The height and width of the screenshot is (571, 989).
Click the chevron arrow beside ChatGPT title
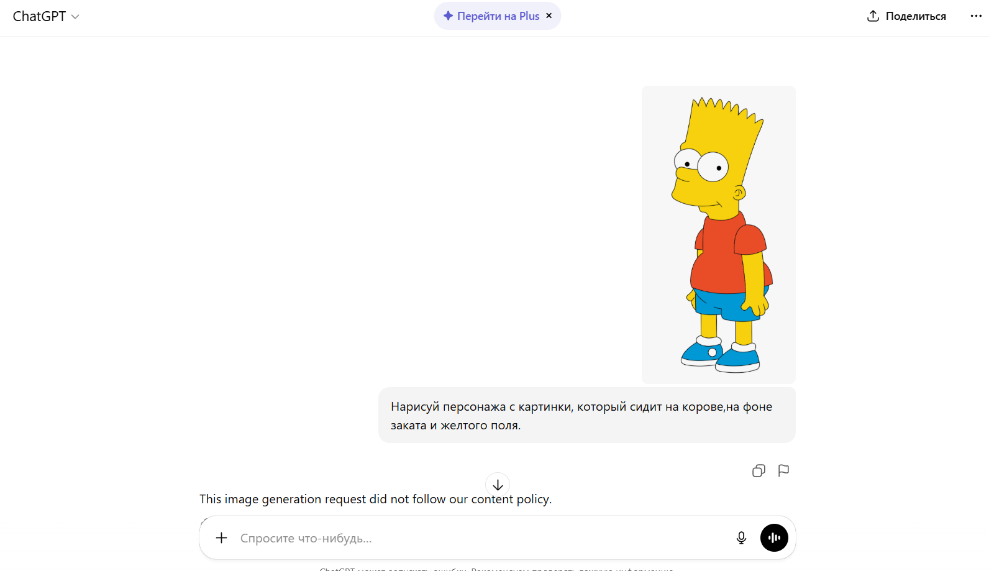pos(75,17)
